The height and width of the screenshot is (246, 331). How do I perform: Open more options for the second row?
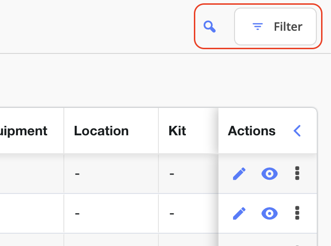[x=297, y=213]
